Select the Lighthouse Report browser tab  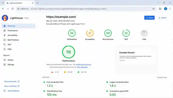click(20, 3)
